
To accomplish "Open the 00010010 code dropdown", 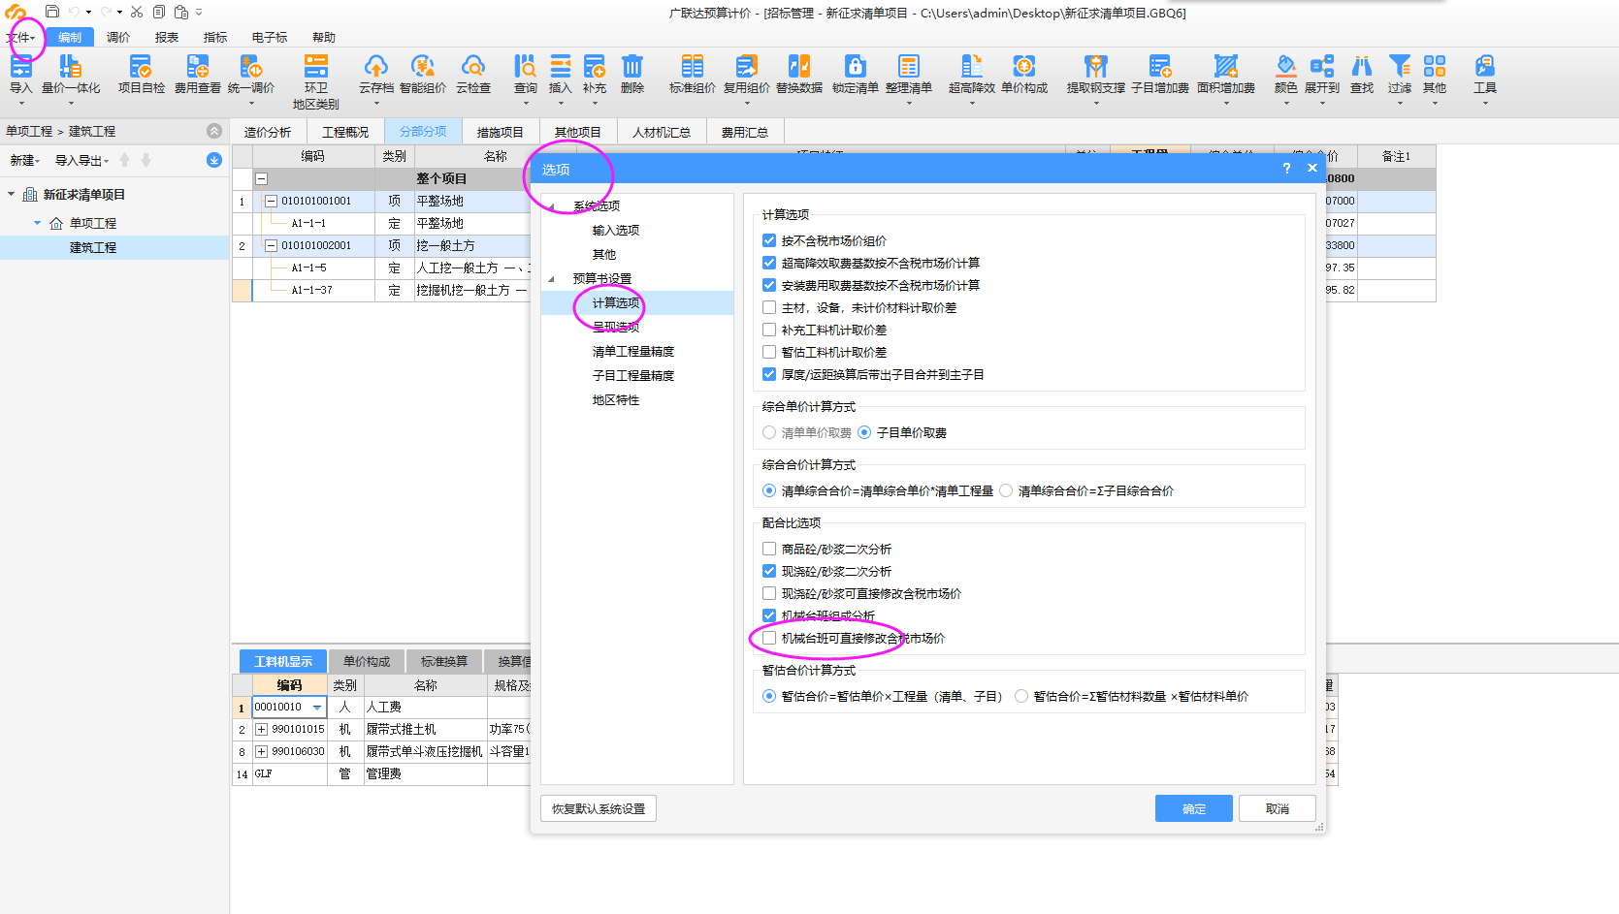I will tap(317, 708).
